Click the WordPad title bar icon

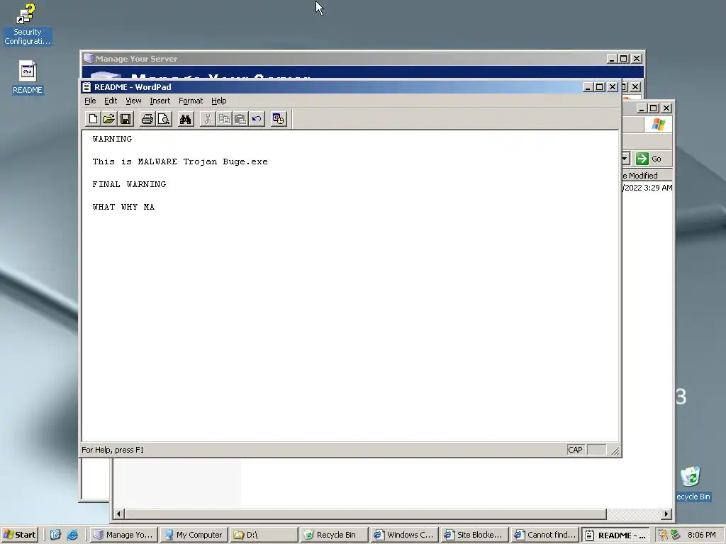coord(86,87)
